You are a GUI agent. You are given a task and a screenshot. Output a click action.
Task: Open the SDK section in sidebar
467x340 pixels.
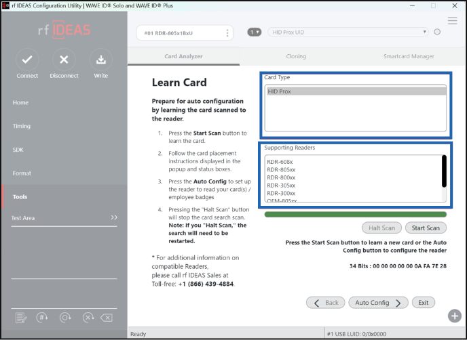pyautogui.click(x=18, y=150)
